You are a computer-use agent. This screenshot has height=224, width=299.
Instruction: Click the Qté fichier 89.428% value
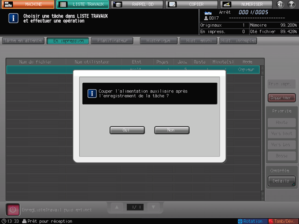[x=289, y=31]
